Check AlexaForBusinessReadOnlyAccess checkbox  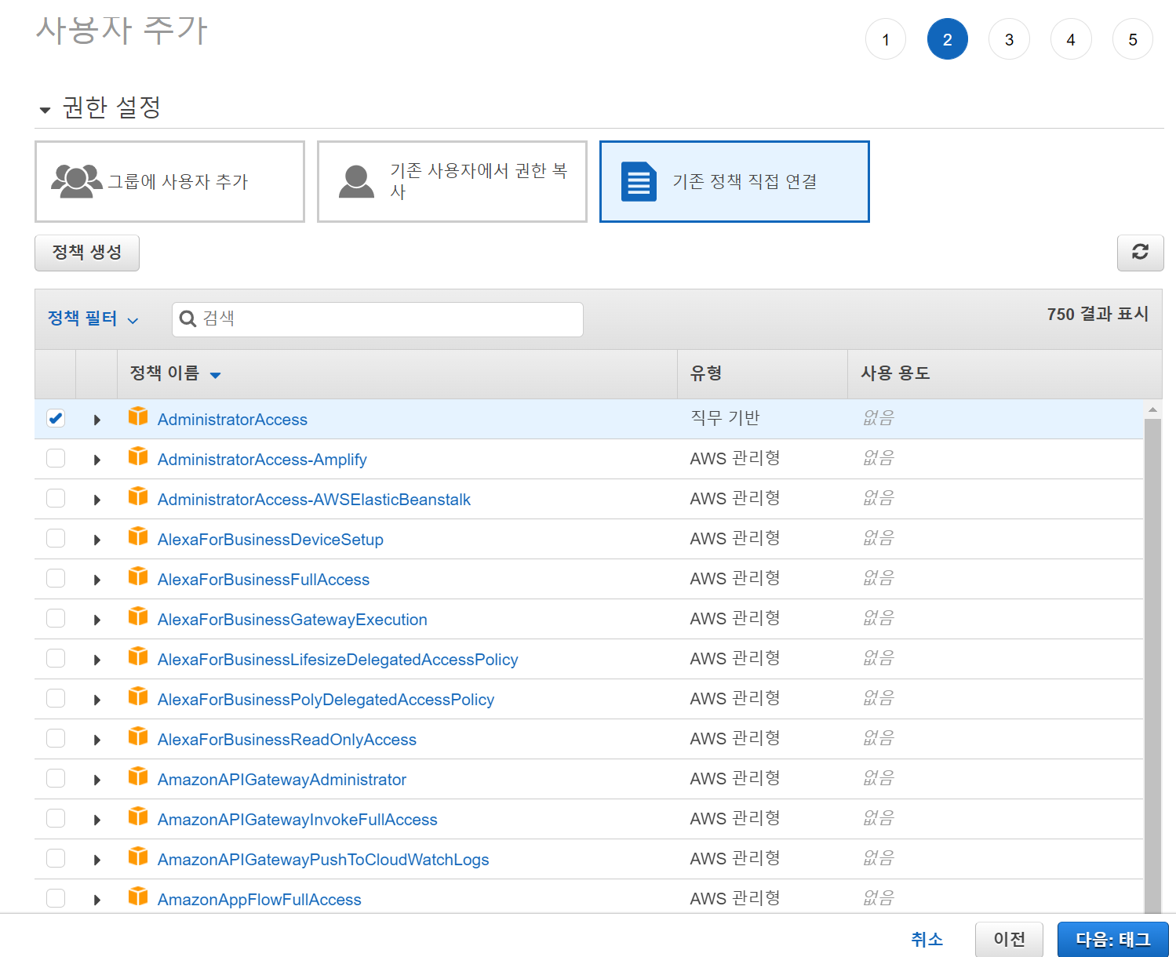pyautogui.click(x=56, y=738)
